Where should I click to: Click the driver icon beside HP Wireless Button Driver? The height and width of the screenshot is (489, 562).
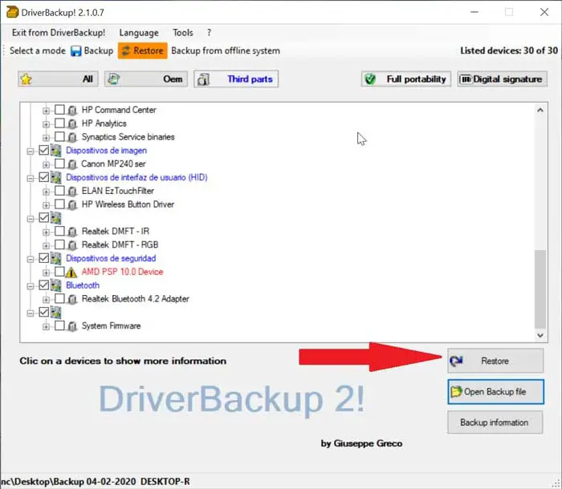point(72,204)
